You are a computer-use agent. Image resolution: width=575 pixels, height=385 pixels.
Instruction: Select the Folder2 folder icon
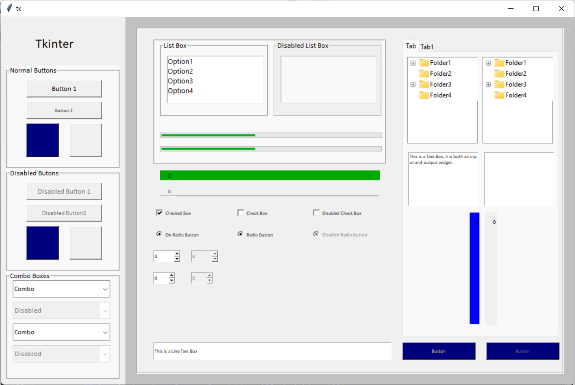click(423, 74)
